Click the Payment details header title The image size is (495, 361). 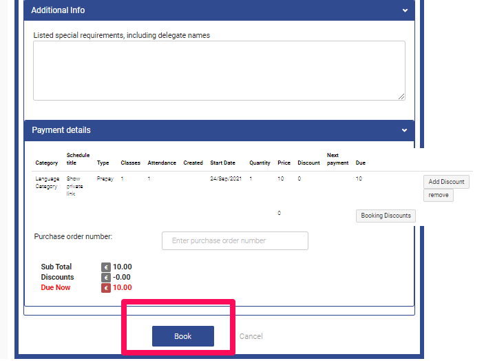tap(61, 130)
